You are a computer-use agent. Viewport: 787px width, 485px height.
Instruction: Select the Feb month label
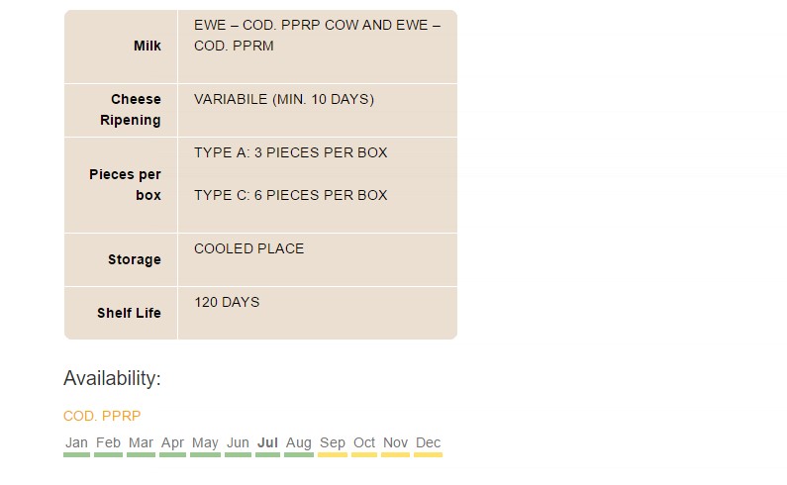click(109, 442)
